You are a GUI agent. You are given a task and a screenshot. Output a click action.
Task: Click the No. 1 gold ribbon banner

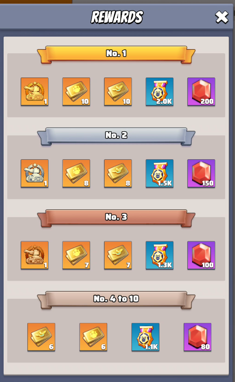pyautogui.click(x=116, y=55)
